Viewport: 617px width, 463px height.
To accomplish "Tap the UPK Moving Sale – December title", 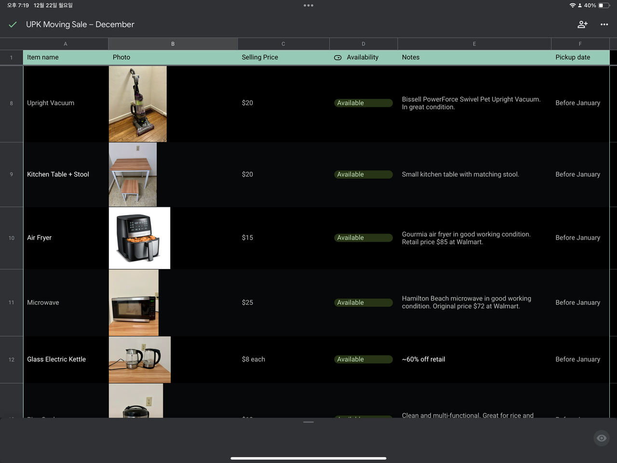I will point(80,25).
